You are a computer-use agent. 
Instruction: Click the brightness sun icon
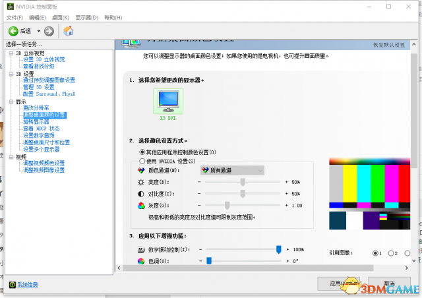click(141, 182)
